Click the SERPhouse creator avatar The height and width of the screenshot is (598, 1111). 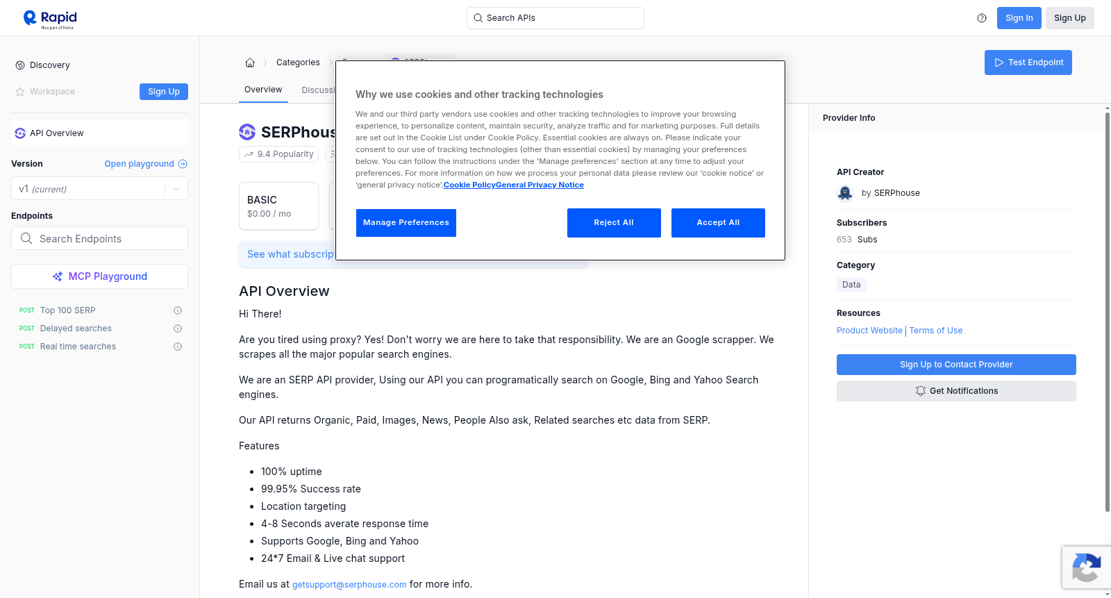(x=845, y=193)
